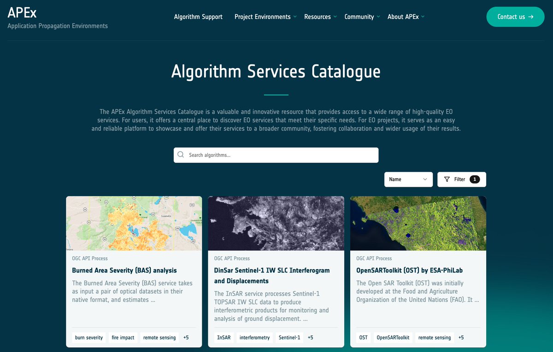Screen dimensions: 553x352
Task: Select the burn severity tag chip
Action: (x=89, y=338)
